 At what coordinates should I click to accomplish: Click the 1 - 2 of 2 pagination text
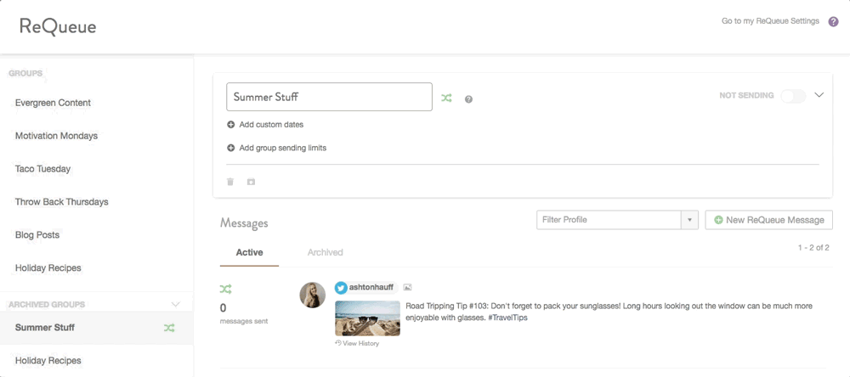(x=813, y=248)
